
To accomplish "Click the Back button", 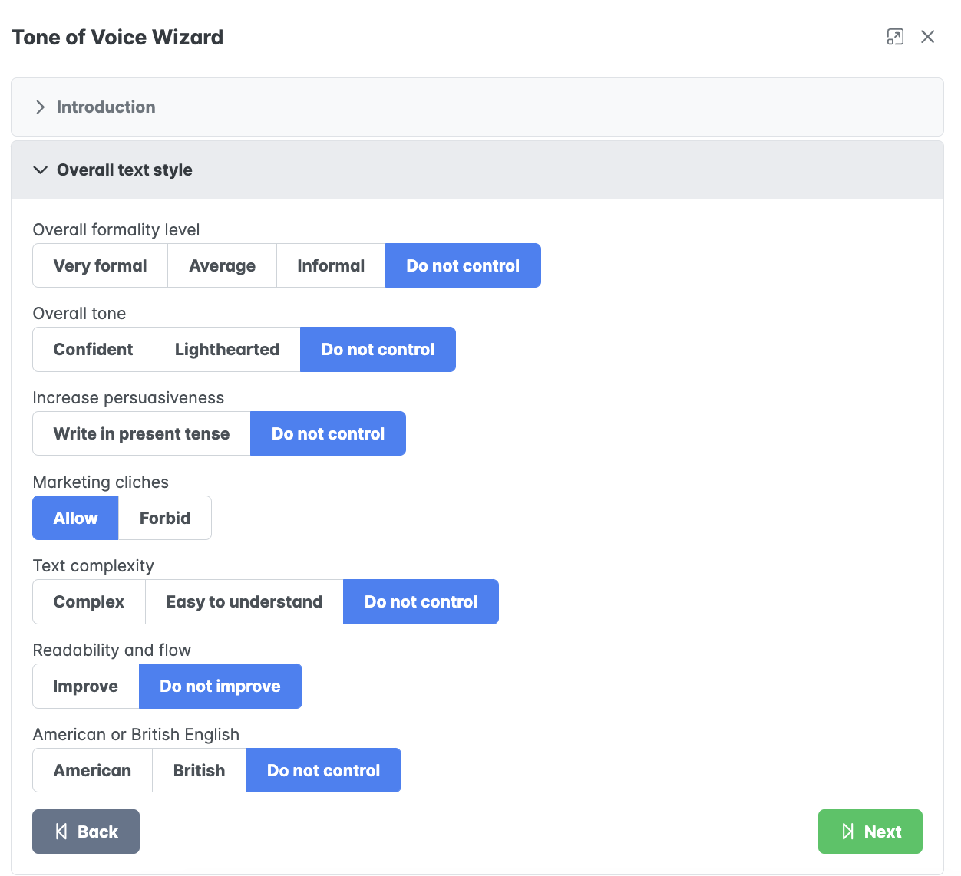I will click(x=86, y=832).
